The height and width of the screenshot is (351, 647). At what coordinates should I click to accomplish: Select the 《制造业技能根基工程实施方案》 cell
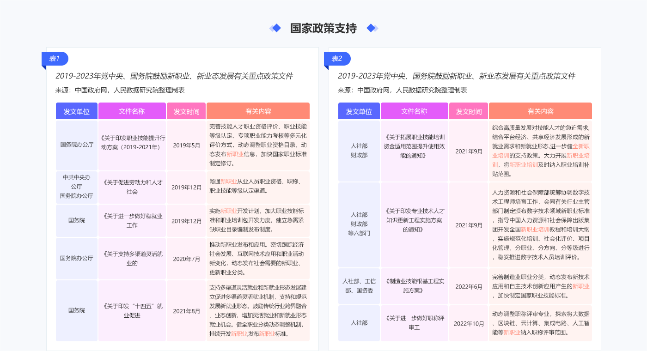click(415, 286)
